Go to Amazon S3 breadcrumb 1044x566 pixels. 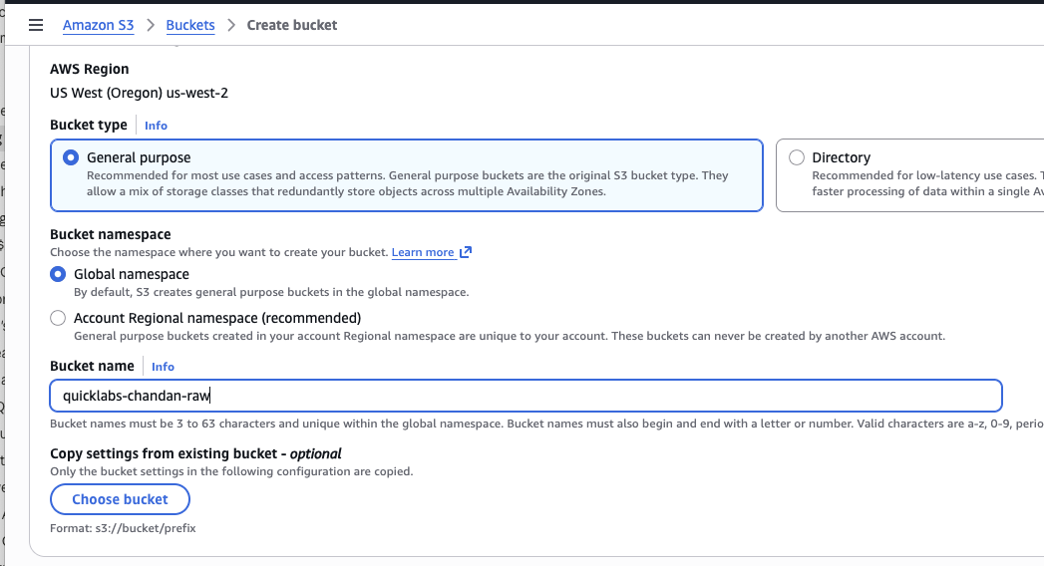(x=98, y=25)
